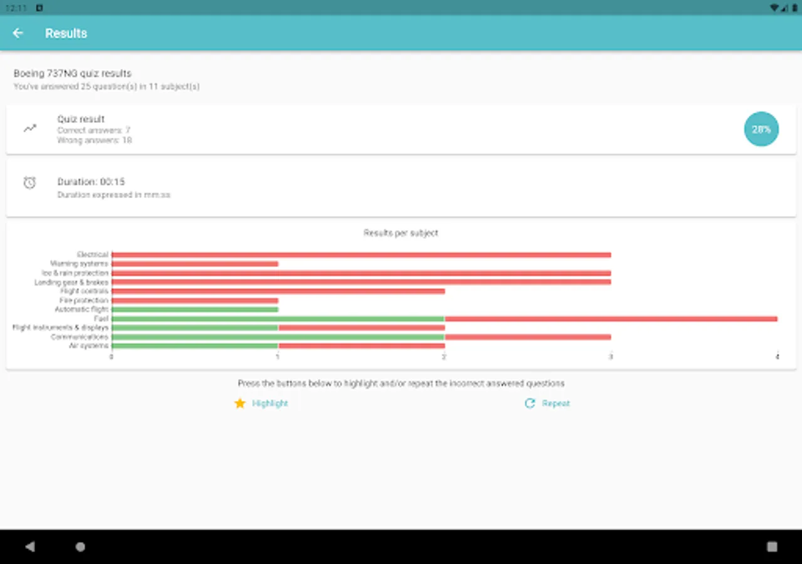Image resolution: width=802 pixels, height=564 pixels.
Task: Click the red Electrical bar
Action: click(x=362, y=254)
